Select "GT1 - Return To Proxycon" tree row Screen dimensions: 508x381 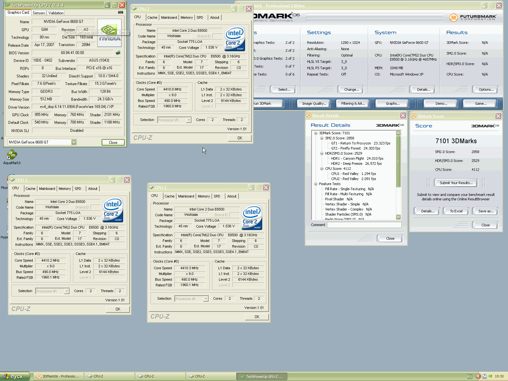click(361, 143)
